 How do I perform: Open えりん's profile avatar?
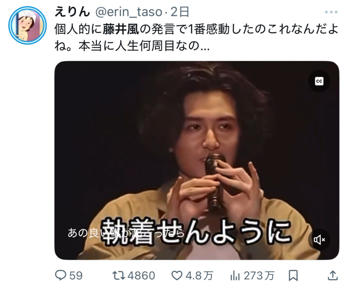[28, 25]
